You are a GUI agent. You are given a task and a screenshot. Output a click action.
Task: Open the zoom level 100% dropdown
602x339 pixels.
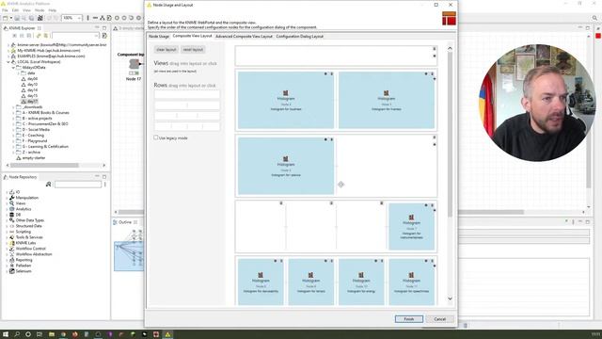click(79, 18)
